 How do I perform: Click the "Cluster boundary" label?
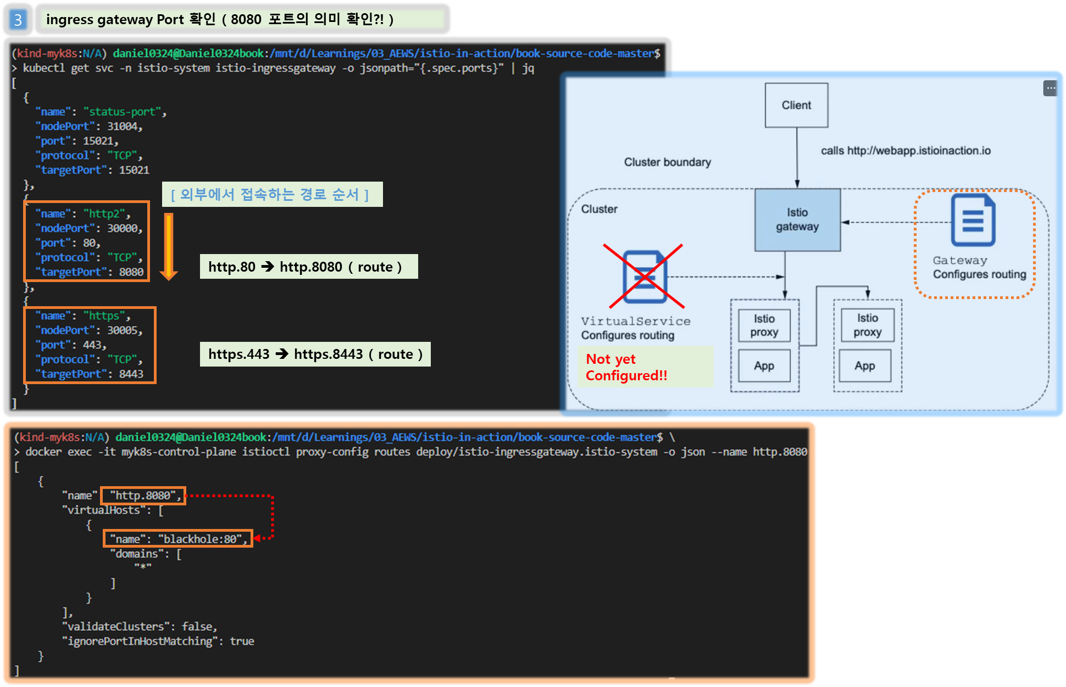click(667, 162)
